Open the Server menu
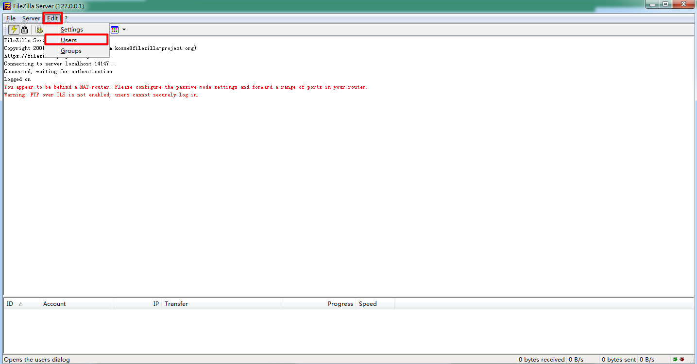 tap(31, 18)
